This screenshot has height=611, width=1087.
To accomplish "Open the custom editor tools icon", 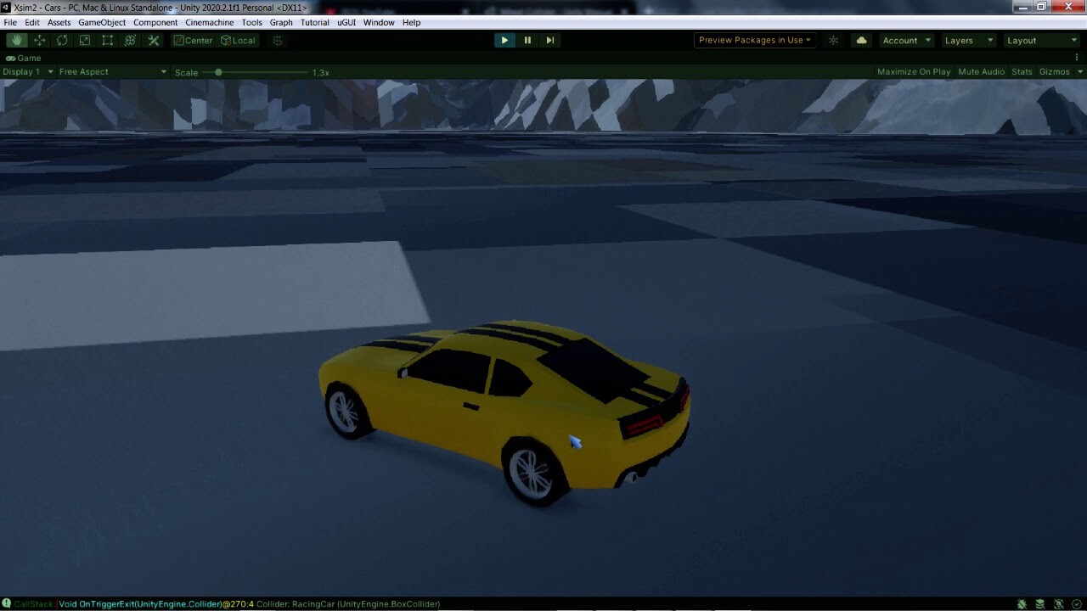I will (x=153, y=40).
